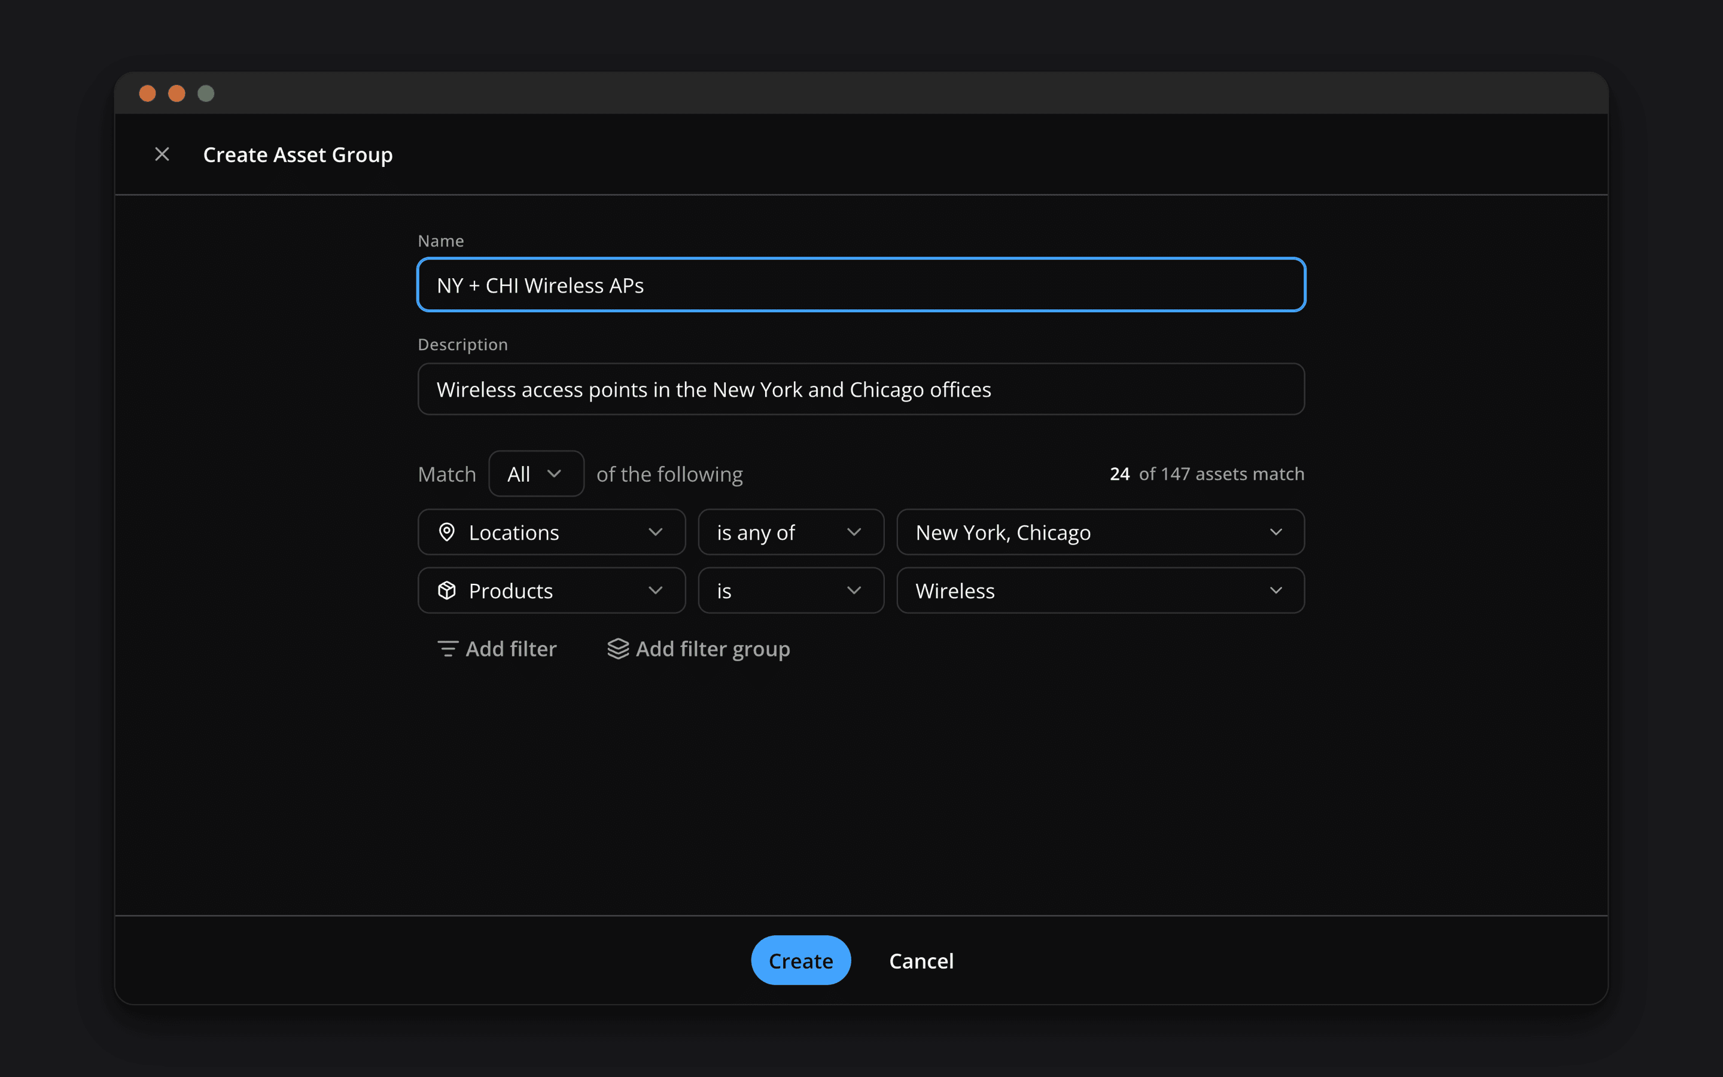Image resolution: width=1723 pixels, height=1077 pixels.
Task: Open the 'is any of' operator dropdown
Action: click(x=791, y=532)
